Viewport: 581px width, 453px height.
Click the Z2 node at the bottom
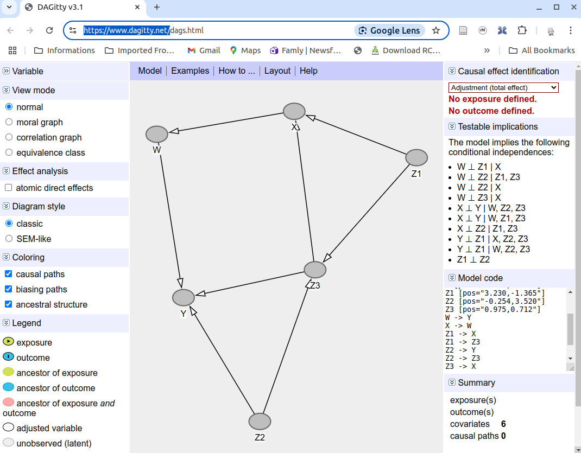(260, 422)
